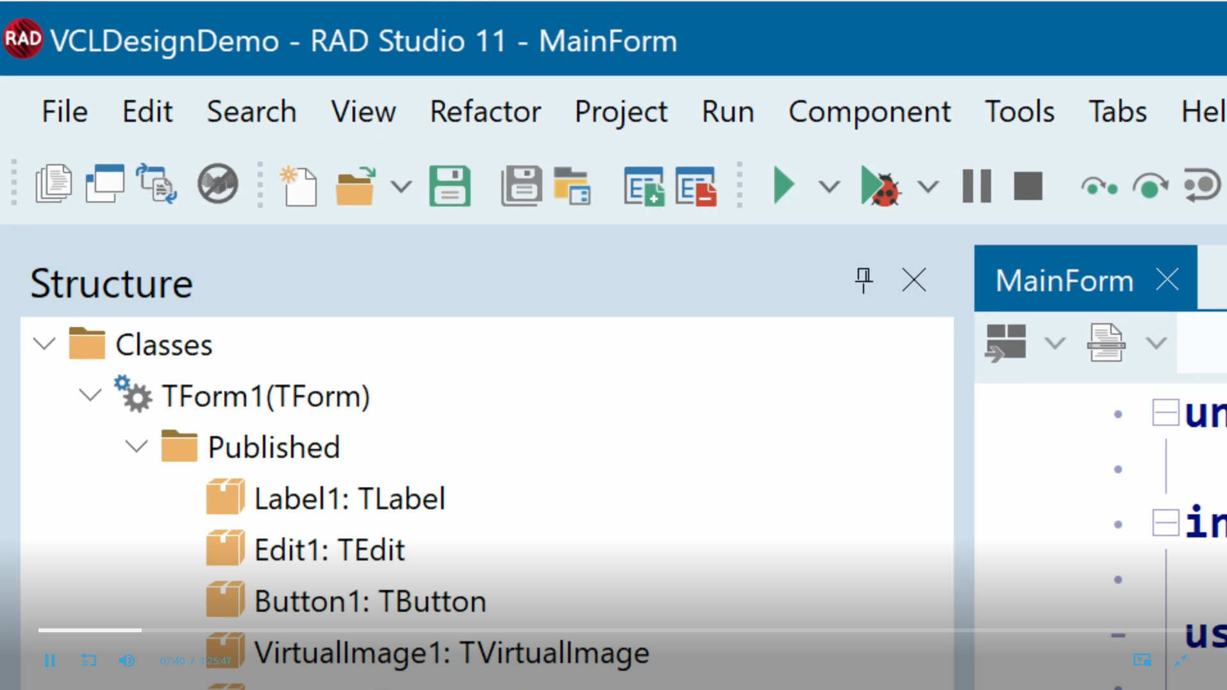Click the Add file to project icon
1227x690 pixels.
click(x=644, y=186)
